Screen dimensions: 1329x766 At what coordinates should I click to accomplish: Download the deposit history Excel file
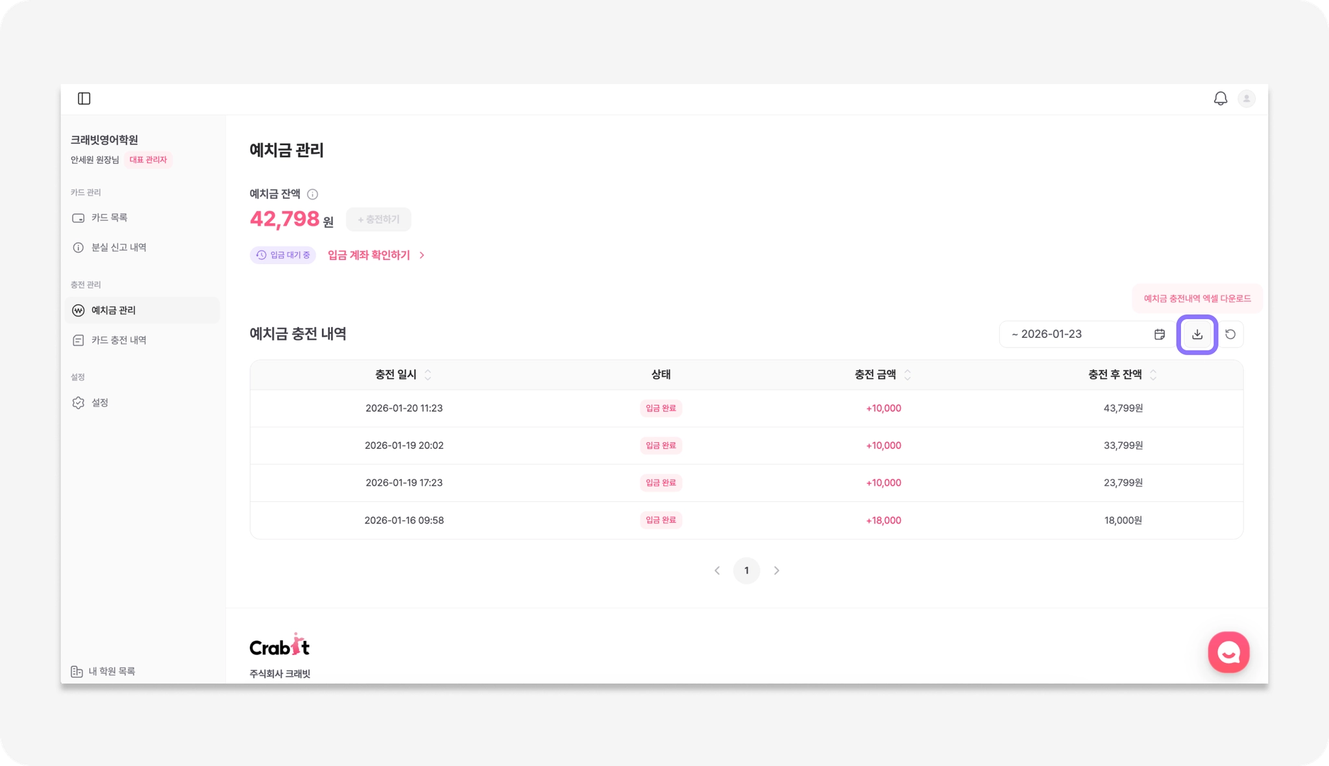click(1197, 335)
